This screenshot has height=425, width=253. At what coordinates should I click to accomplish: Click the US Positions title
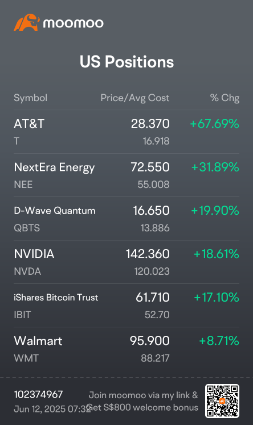coord(126,62)
